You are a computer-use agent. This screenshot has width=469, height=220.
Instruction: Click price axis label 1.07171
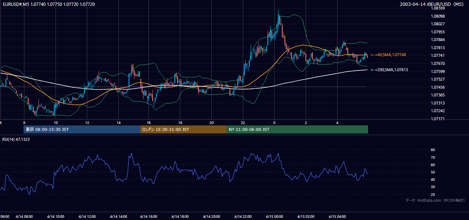437,119
